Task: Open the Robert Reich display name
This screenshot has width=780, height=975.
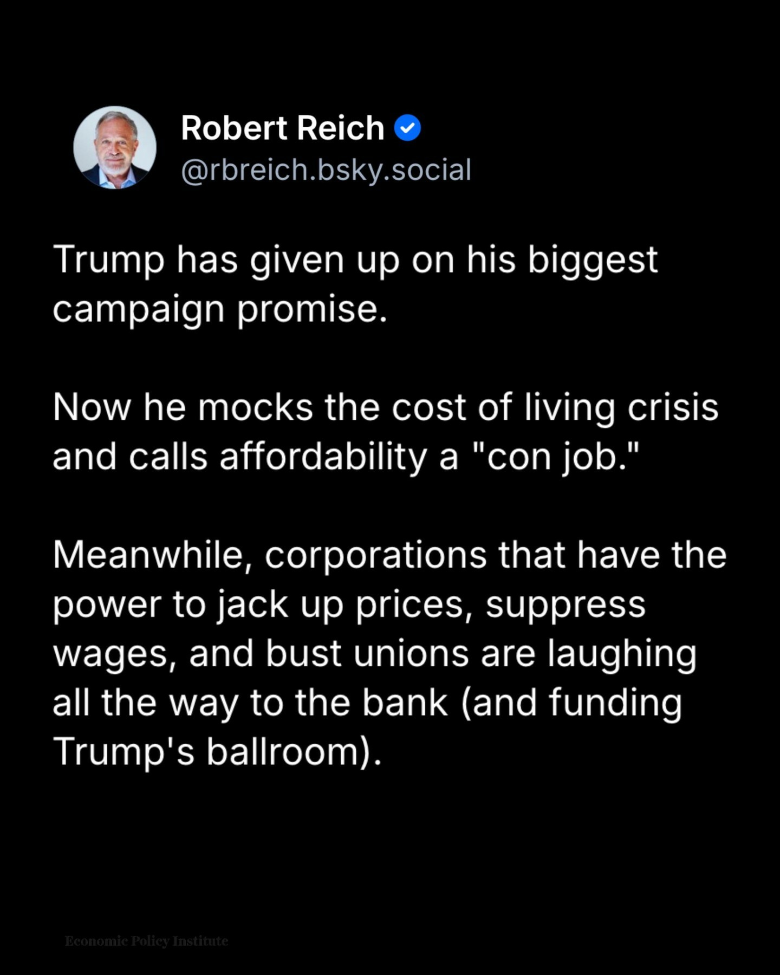Action: [282, 128]
